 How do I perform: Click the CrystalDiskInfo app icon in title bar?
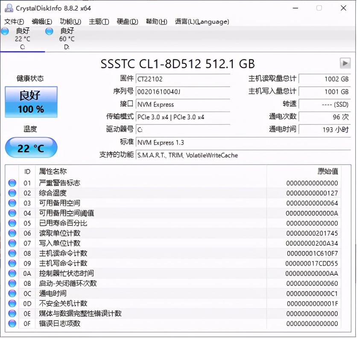pos(9,8)
